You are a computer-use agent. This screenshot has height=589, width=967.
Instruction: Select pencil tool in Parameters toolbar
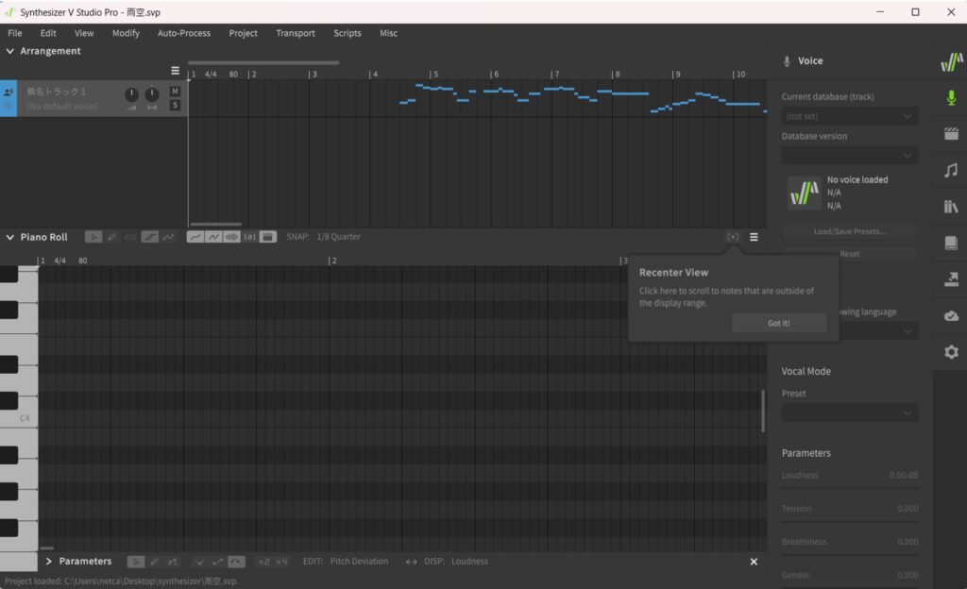click(155, 562)
